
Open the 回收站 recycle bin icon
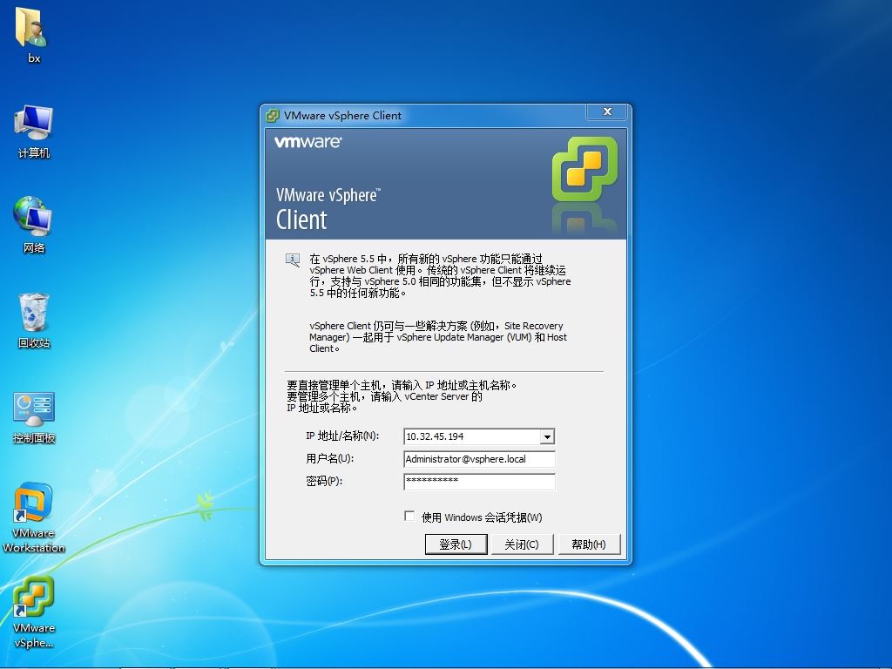click(34, 320)
